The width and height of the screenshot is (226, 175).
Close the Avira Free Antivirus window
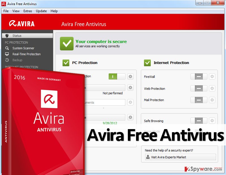click(x=218, y=3)
